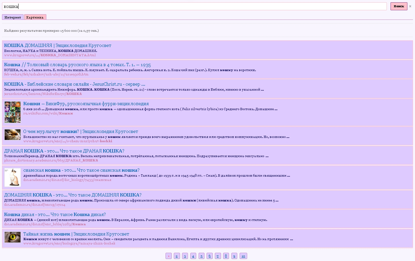Select the Интернет tab
Image resolution: width=415 pixels, height=261 pixels.
(13, 17)
